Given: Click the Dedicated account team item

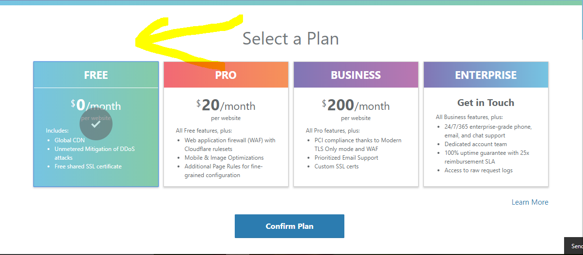Looking at the screenshot, I should coord(475,144).
